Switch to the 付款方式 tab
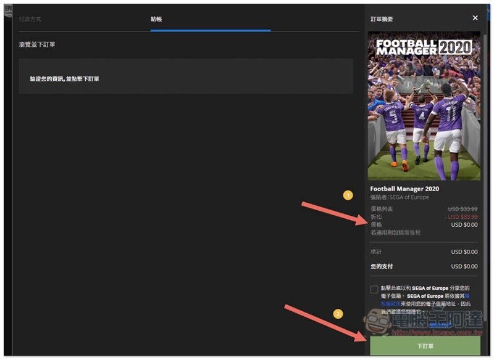 point(30,19)
